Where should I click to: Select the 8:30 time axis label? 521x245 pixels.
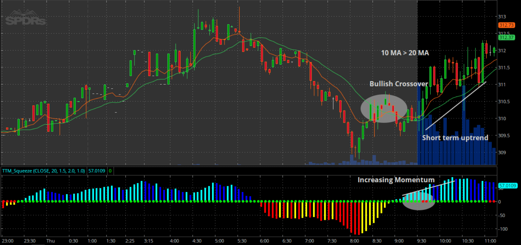pyautogui.click(x=377, y=241)
